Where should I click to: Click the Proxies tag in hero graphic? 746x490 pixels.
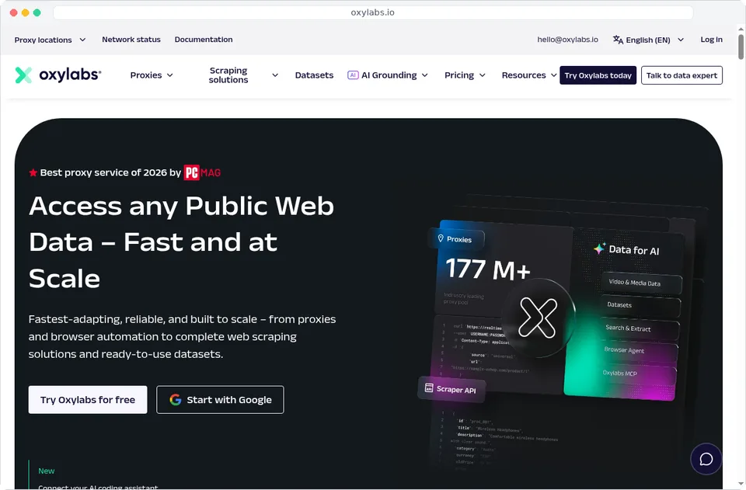458,239
